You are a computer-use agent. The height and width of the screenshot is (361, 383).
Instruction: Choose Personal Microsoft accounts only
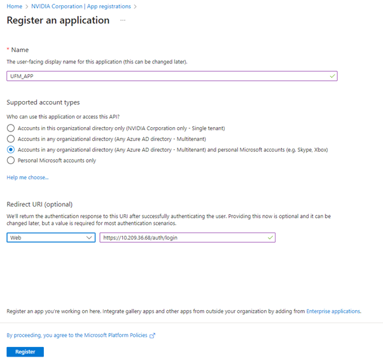click(x=10, y=160)
